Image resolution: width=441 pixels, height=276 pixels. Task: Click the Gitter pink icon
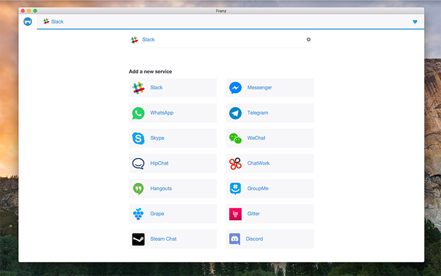coord(235,214)
